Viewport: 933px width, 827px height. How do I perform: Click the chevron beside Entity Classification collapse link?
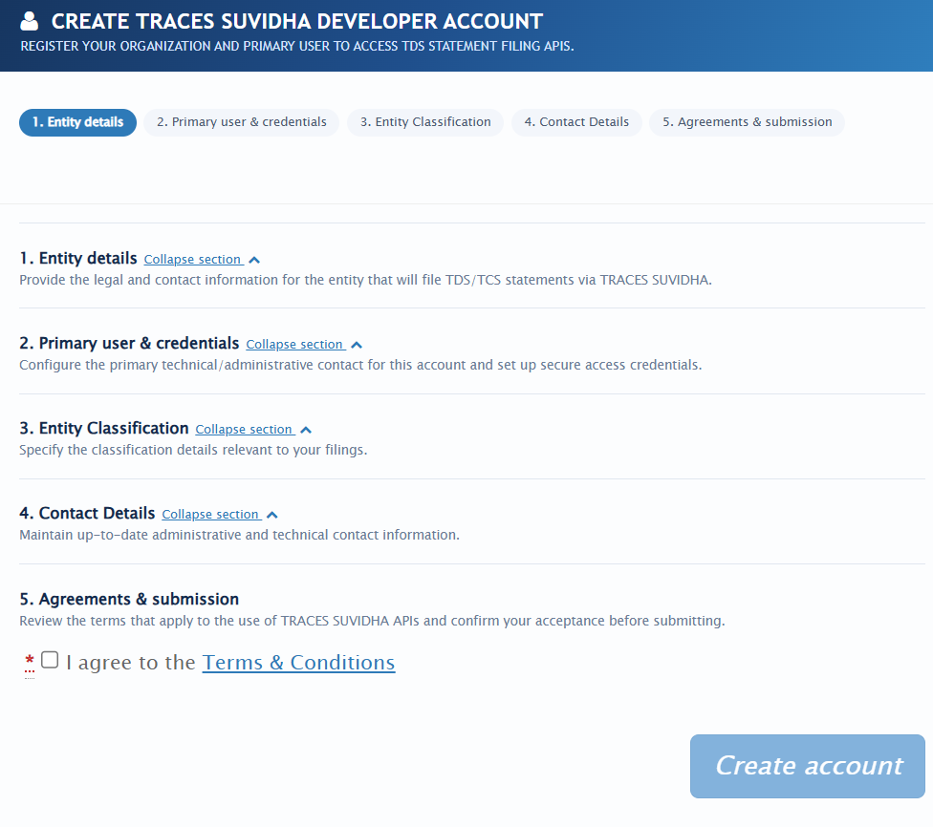point(305,429)
